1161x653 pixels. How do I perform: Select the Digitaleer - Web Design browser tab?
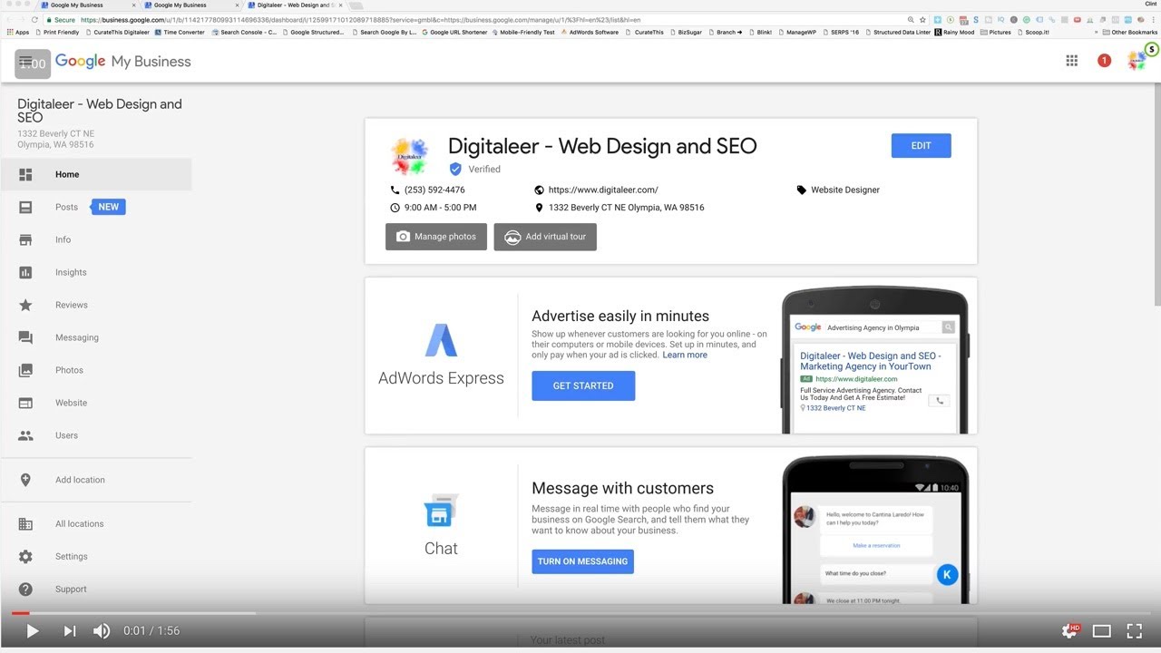point(294,5)
